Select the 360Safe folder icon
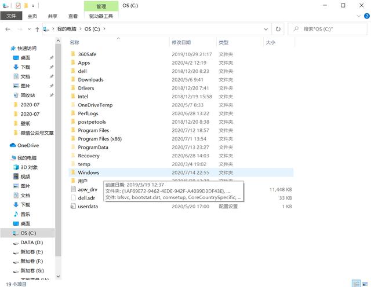The image size is (371, 287). point(73,54)
